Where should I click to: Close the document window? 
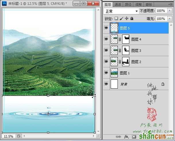pyautogui.click(x=93, y=4)
